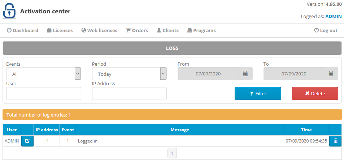Click the Activation center padlock logo
This screenshot has width=344, height=162.
coord(9,11)
